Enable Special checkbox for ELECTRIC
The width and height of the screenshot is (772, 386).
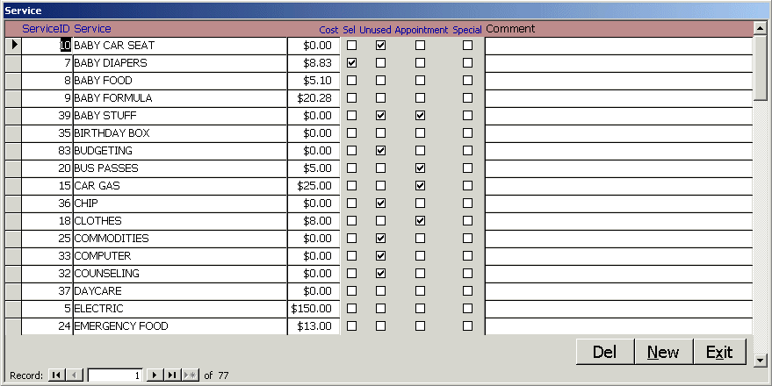pos(467,308)
